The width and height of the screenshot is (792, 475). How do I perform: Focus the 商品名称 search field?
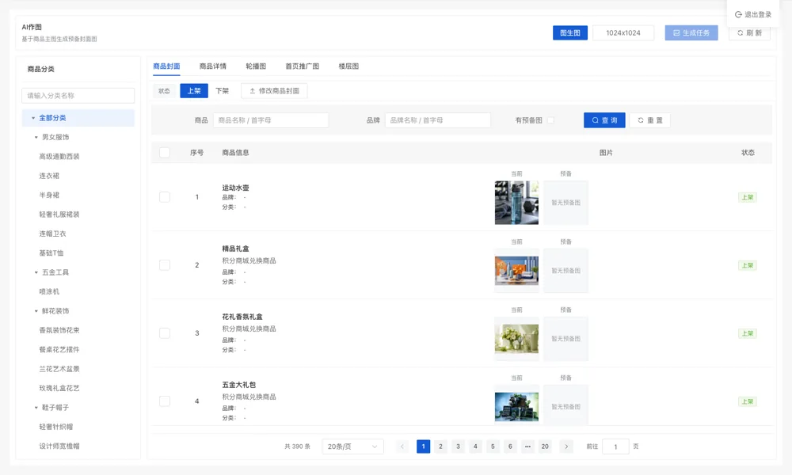pyautogui.click(x=271, y=120)
